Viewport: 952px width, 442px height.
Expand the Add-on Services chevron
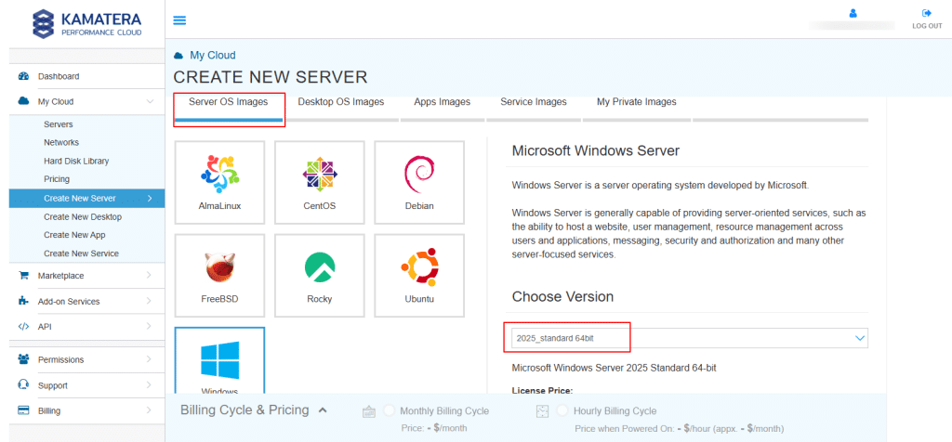pos(150,301)
